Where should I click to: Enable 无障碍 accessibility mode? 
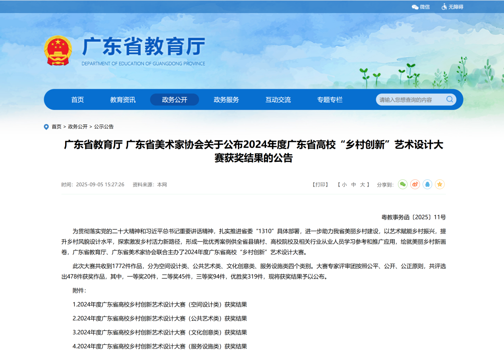coord(452,7)
